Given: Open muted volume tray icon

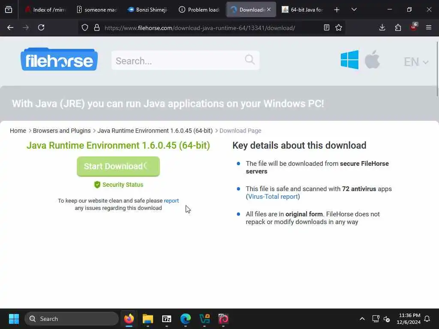Looking at the screenshot, I should tap(387, 319).
